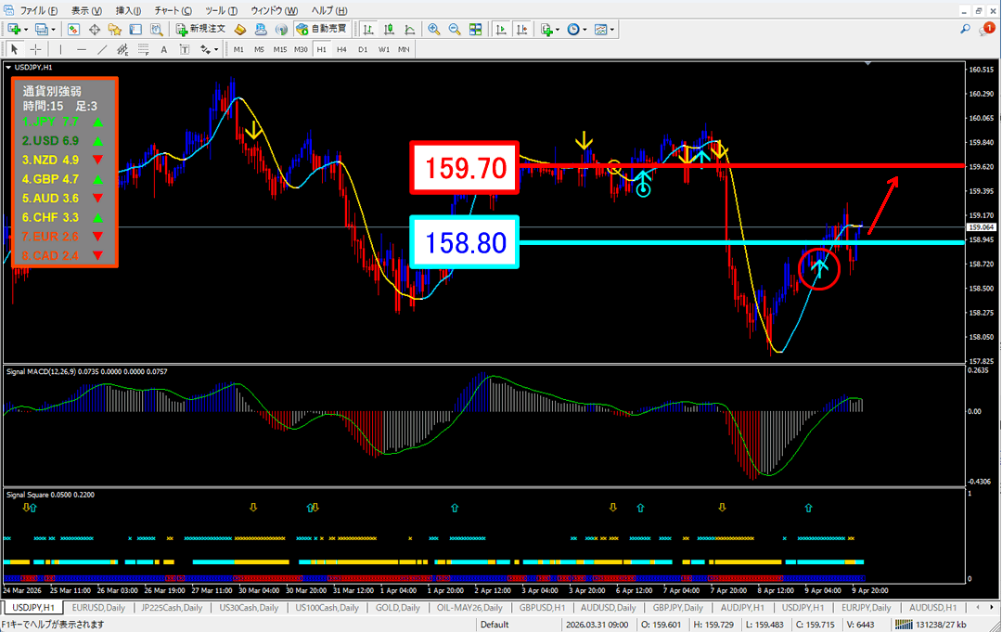Select the horizontal line drawing tool
Screen dimensions: 1002x632
point(82,49)
